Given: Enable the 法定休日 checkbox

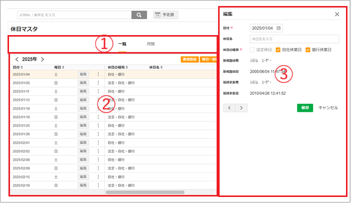Looking at the screenshot, I should tap(252, 49).
